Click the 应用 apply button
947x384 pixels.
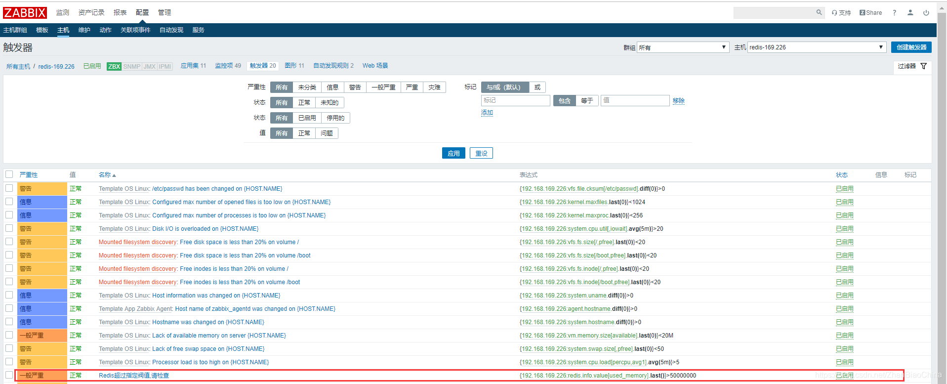coord(453,153)
